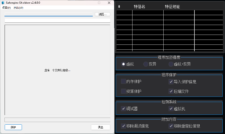This screenshot has width=225, height=134.
Task: Click the progress bar above 保护 button
Action: tap(57, 120)
